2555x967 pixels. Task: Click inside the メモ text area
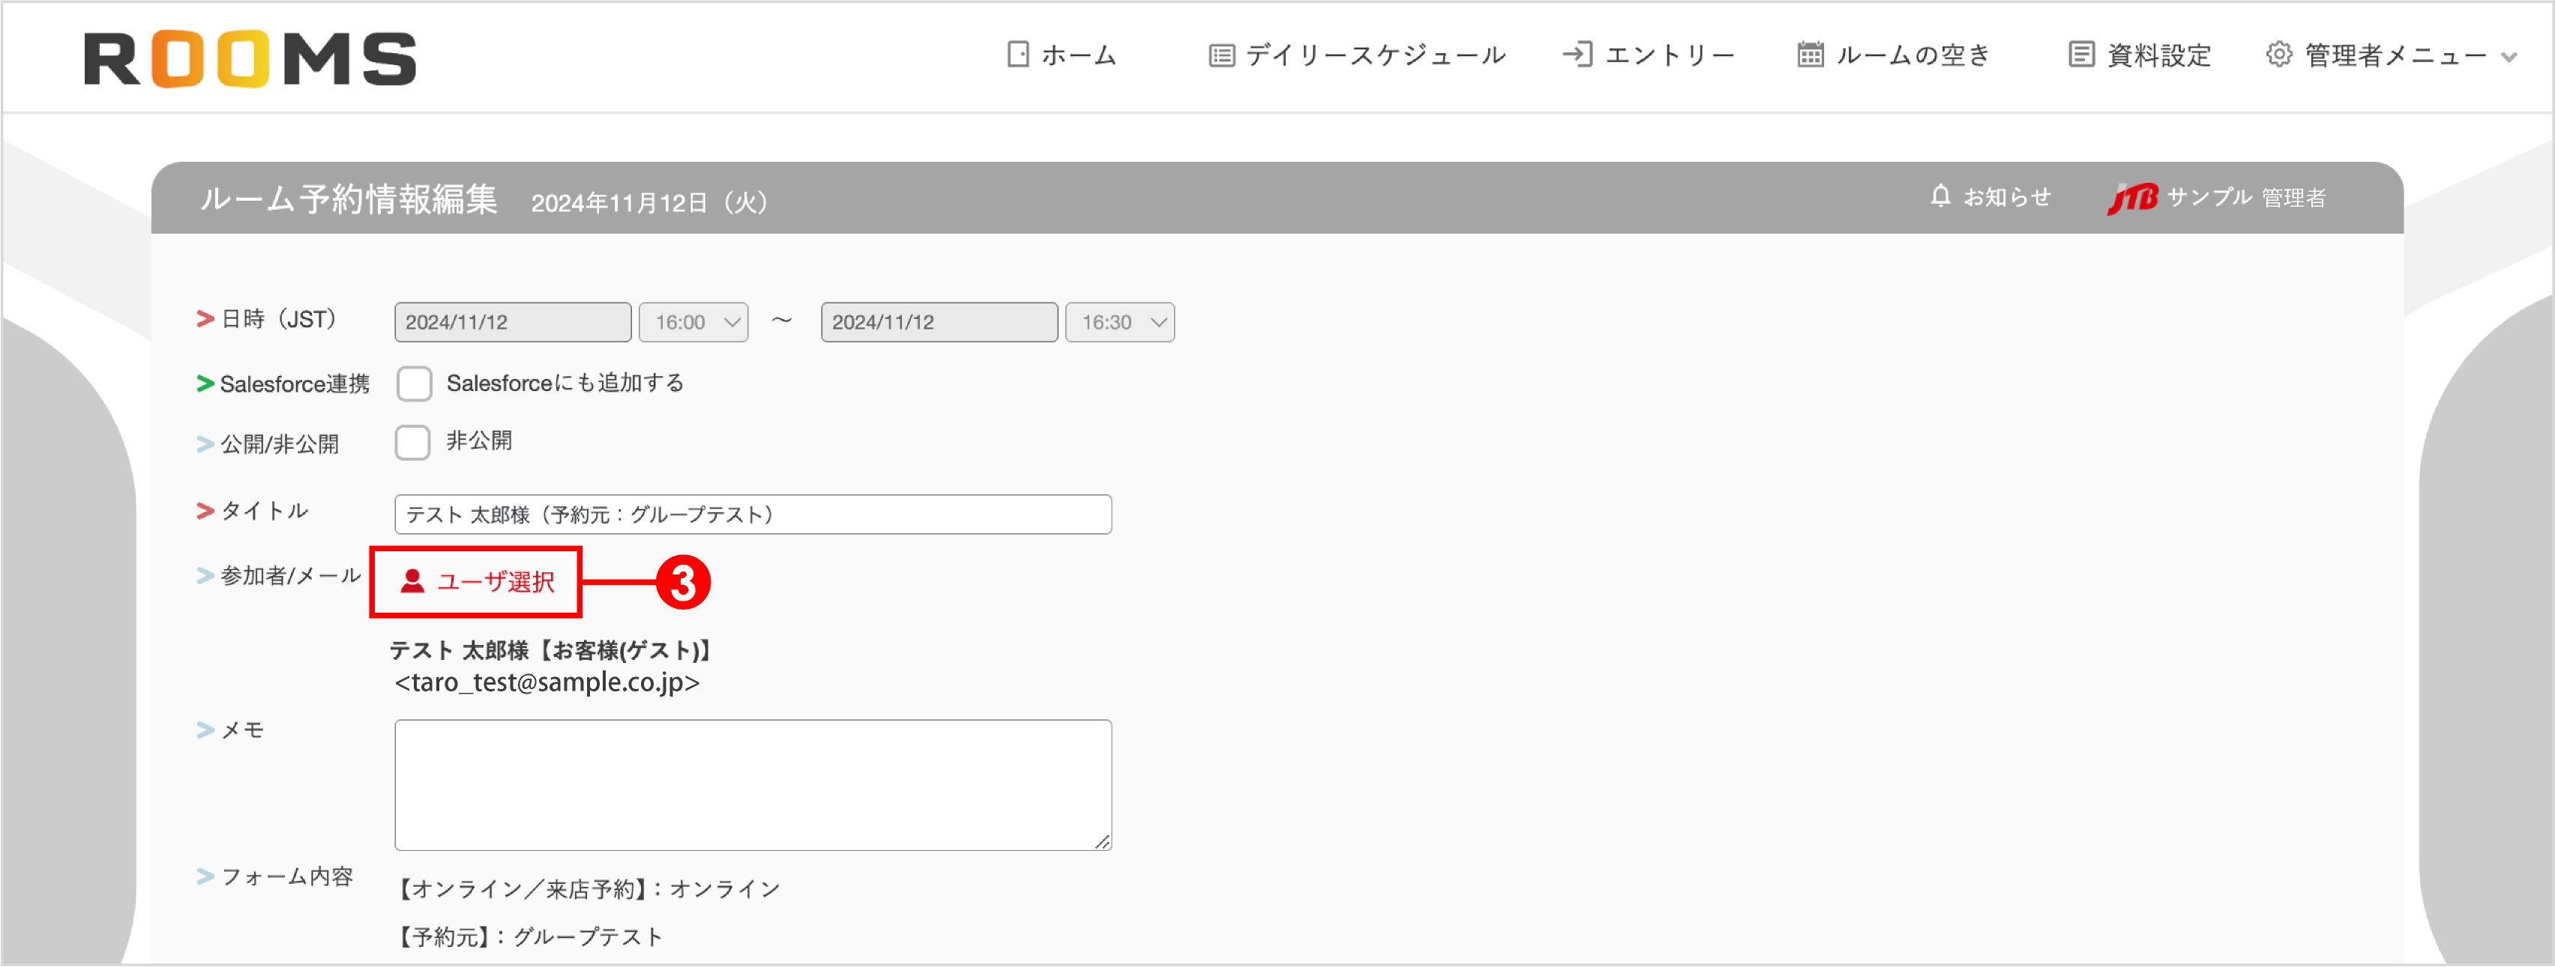point(753,783)
